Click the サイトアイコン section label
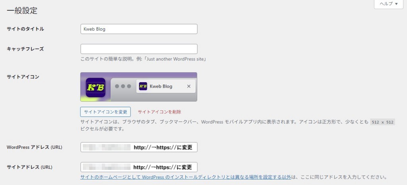This screenshot has width=407, height=185. (x=23, y=77)
